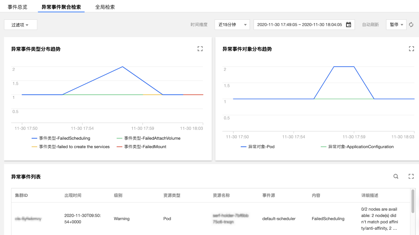Expand 异常事件对象分布趋势 chart to fullscreen

click(x=411, y=49)
